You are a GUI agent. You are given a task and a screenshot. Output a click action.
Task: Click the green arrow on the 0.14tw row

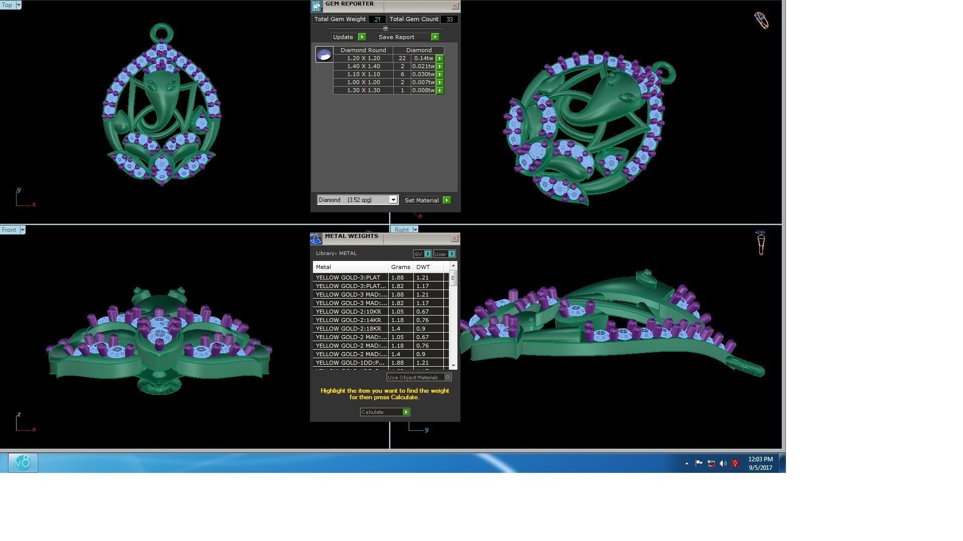[440, 59]
